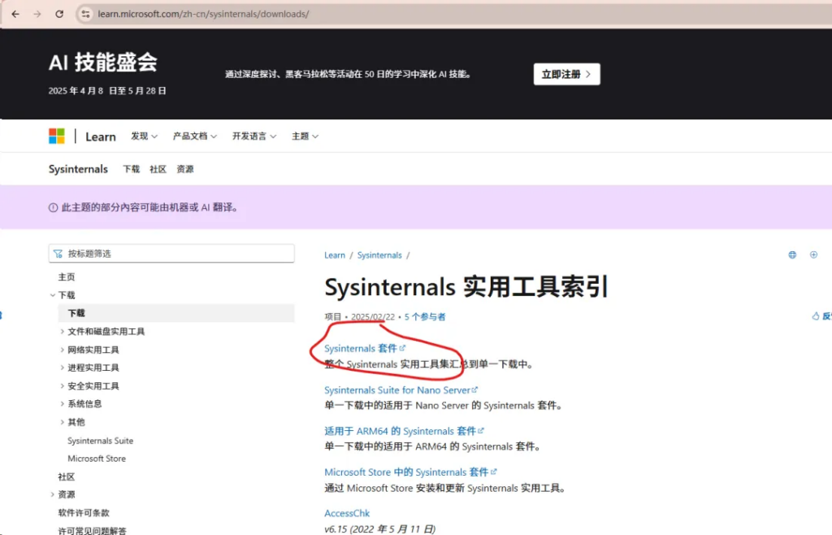Screen dimensions: 832x535
Task: Select 社区 in the sidebar tree
Action: (x=67, y=476)
